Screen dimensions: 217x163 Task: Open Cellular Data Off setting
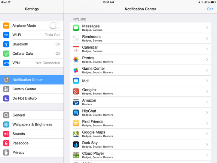pos(32,54)
